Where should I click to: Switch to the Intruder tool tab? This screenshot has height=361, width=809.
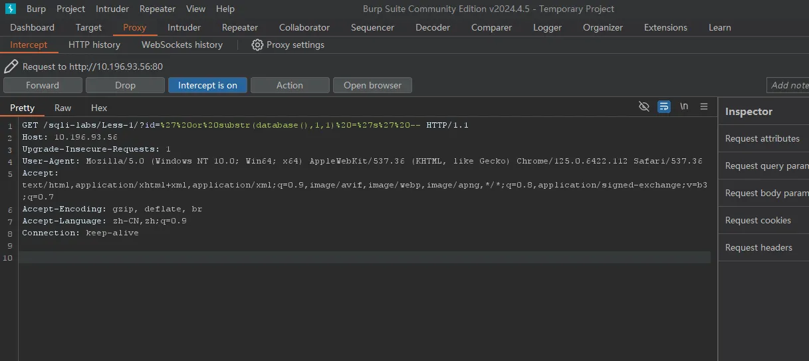(184, 27)
